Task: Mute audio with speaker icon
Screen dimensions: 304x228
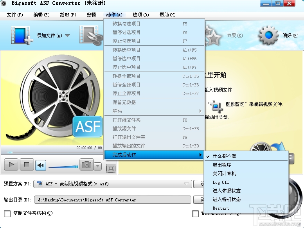Action: pyautogui.click(x=41, y=165)
